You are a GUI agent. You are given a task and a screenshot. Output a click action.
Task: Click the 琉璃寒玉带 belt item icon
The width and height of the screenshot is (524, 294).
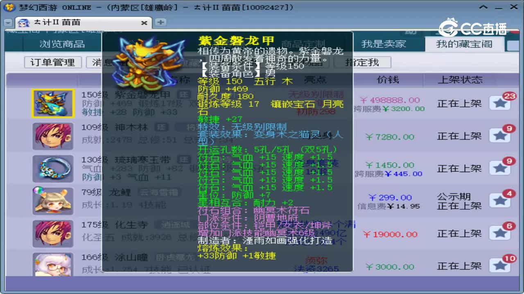(53, 168)
